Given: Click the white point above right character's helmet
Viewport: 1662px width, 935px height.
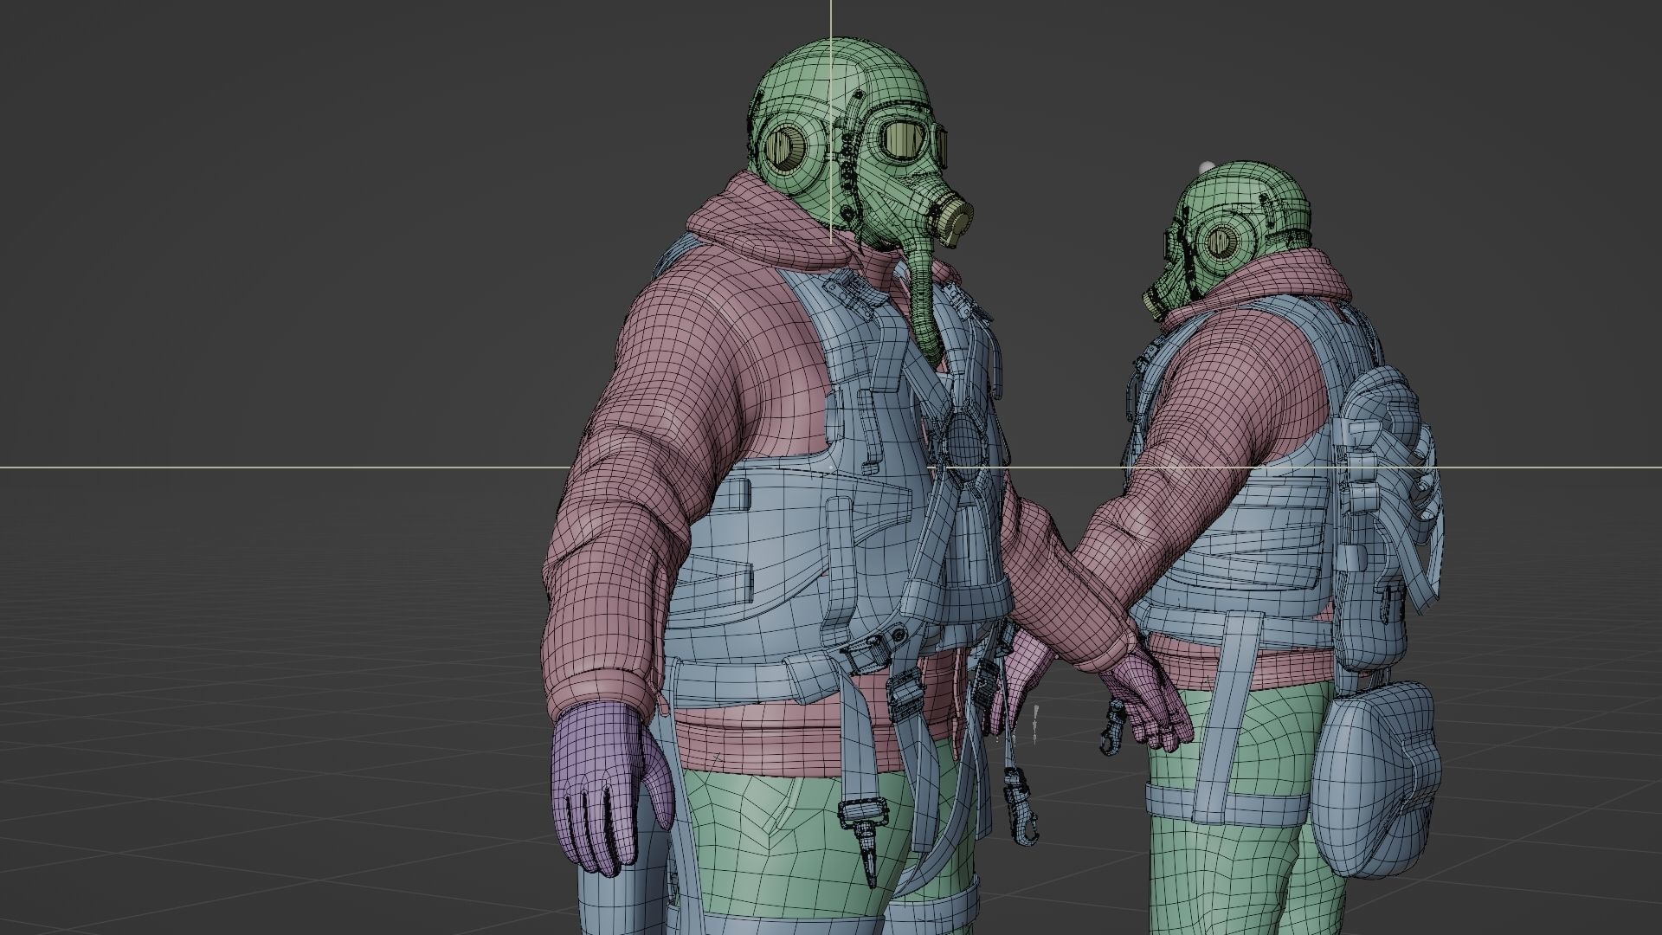Looking at the screenshot, I should click(x=1208, y=166).
